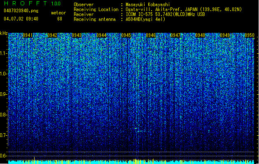Click the 0.7 kHz axis tick label
Viewport: 259px width, 164px height.
(3, 135)
